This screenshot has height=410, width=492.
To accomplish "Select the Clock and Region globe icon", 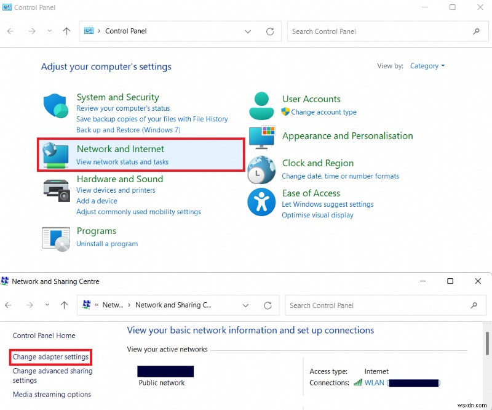I will (261, 169).
